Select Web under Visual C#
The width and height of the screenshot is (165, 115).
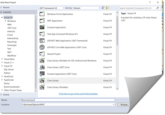pos(9,24)
